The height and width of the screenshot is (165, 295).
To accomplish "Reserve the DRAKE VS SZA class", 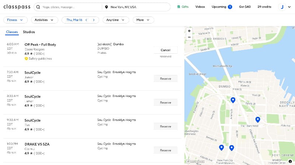I will 166,150.
